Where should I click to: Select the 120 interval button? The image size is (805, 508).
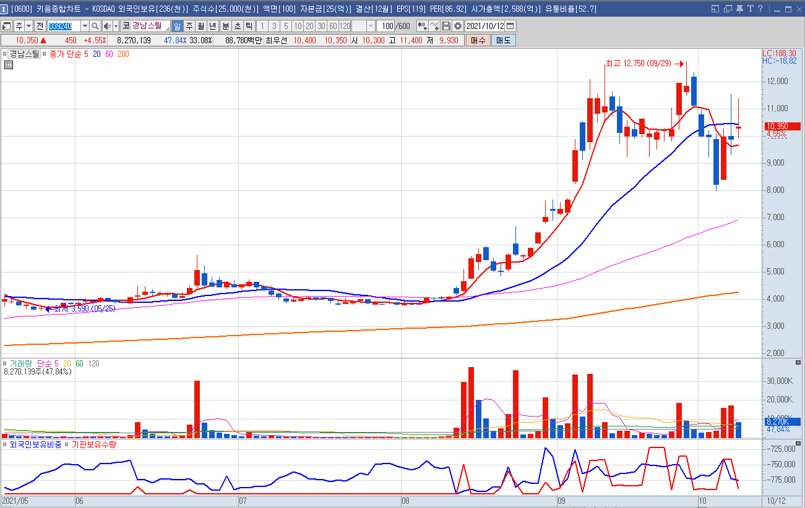(x=345, y=26)
